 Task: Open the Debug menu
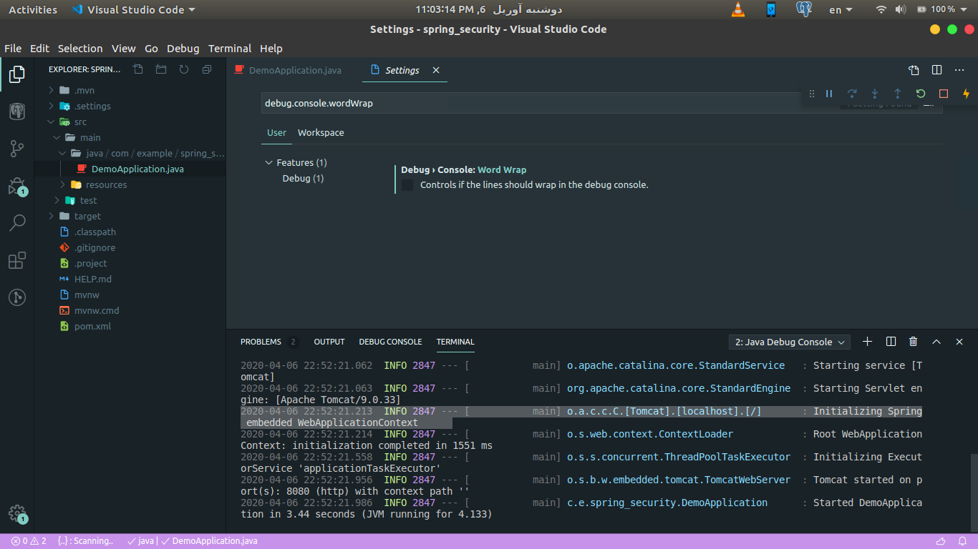click(183, 48)
